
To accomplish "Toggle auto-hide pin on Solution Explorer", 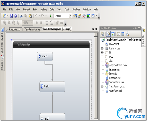I will [136, 28].
